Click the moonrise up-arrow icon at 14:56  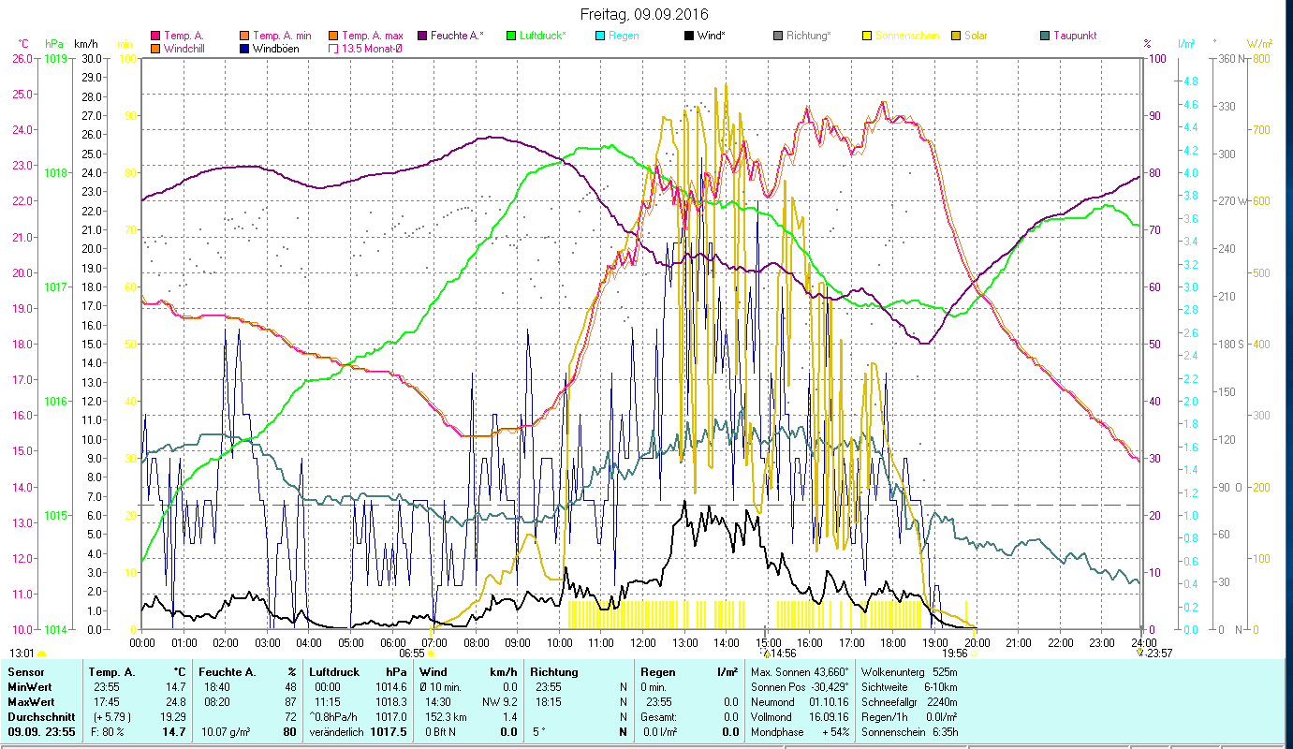tap(768, 654)
